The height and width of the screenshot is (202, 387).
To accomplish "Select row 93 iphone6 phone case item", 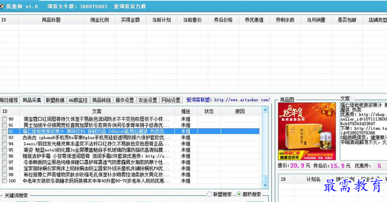I will tap(130, 137).
